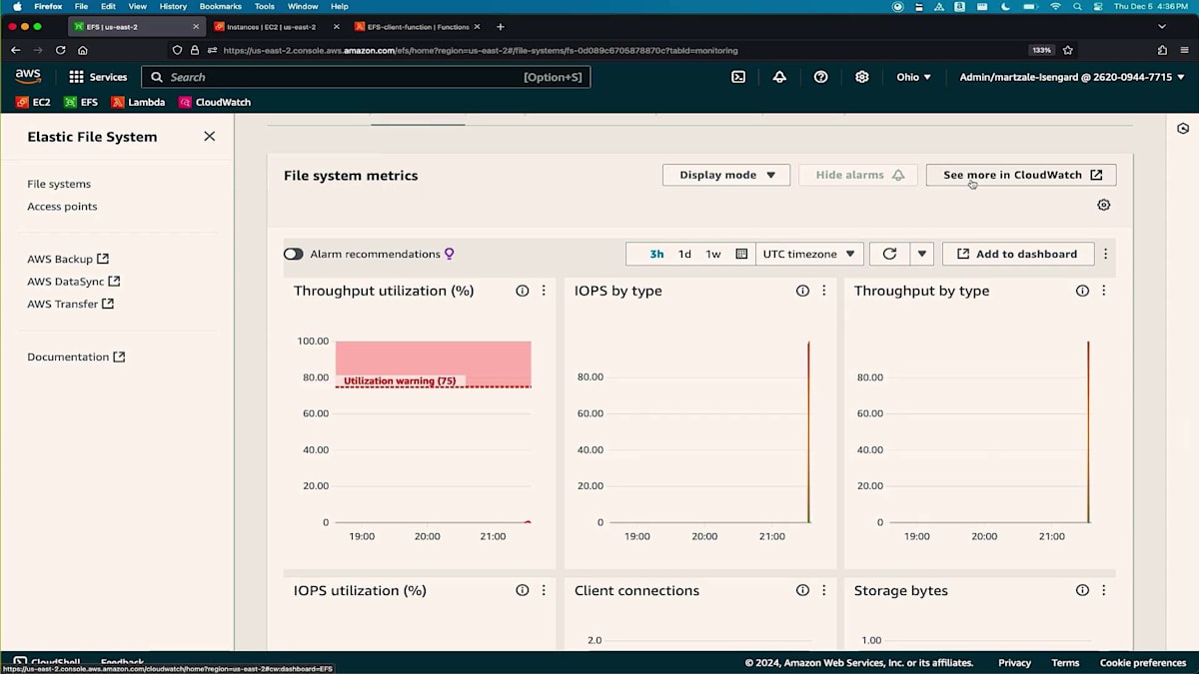Show info for IOPS by type widget

802,291
